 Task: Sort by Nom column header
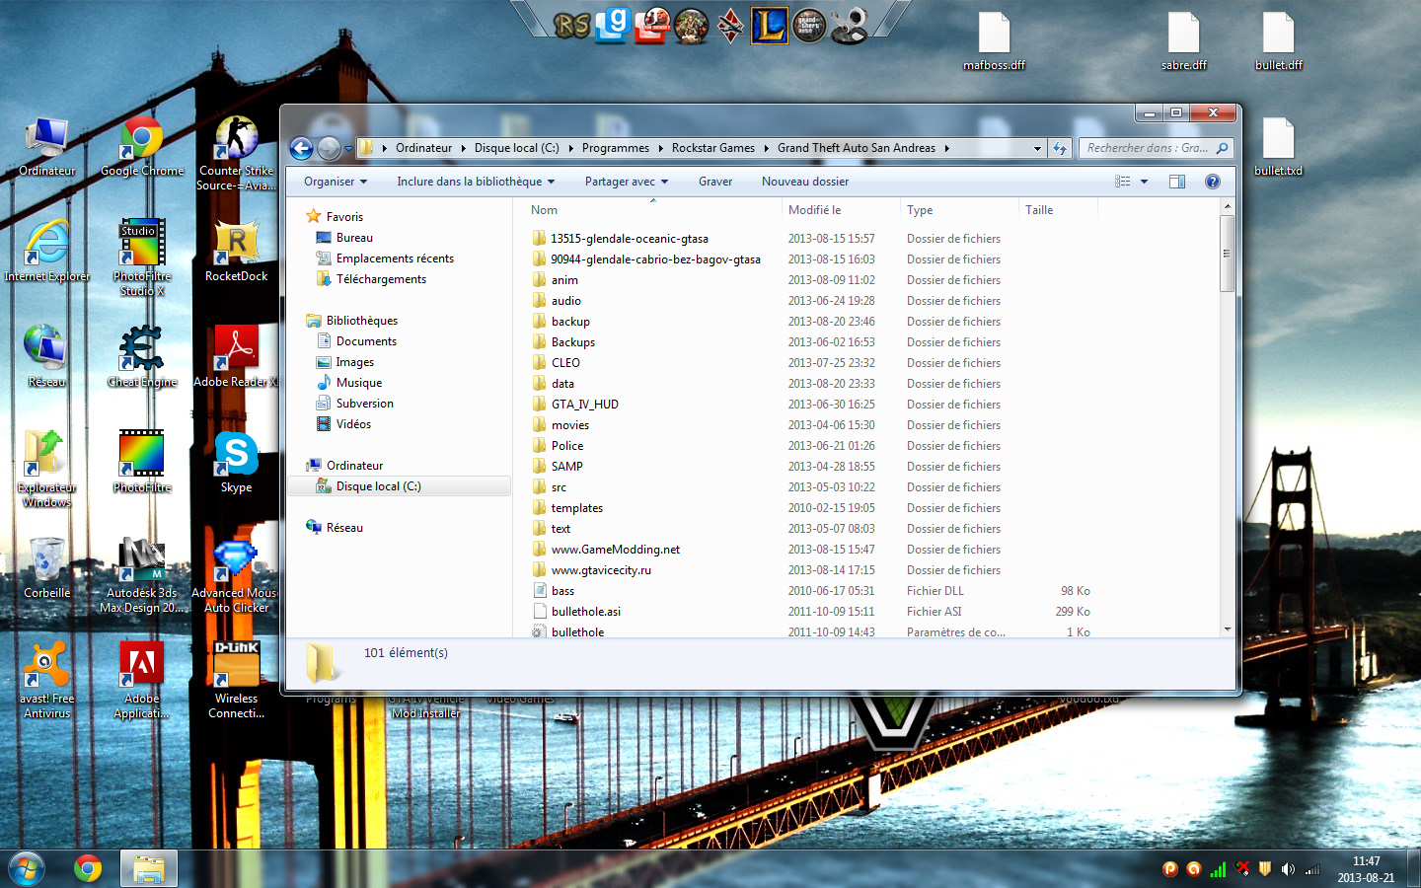pyautogui.click(x=646, y=210)
